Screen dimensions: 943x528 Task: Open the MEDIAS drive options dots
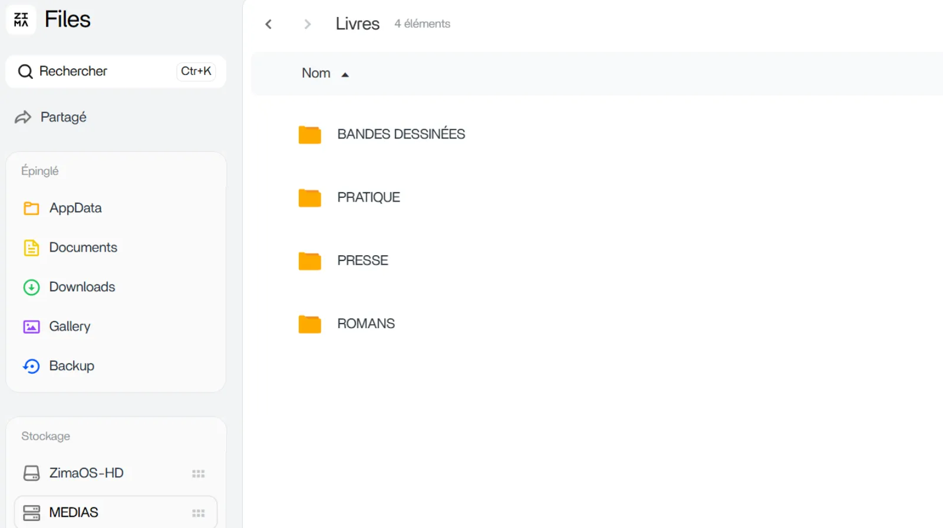(x=198, y=513)
